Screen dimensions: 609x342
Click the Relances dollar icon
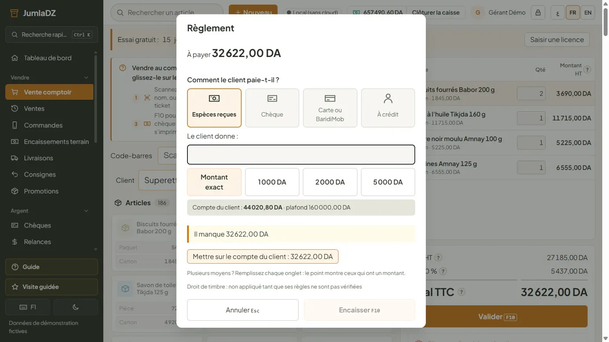click(15, 242)
